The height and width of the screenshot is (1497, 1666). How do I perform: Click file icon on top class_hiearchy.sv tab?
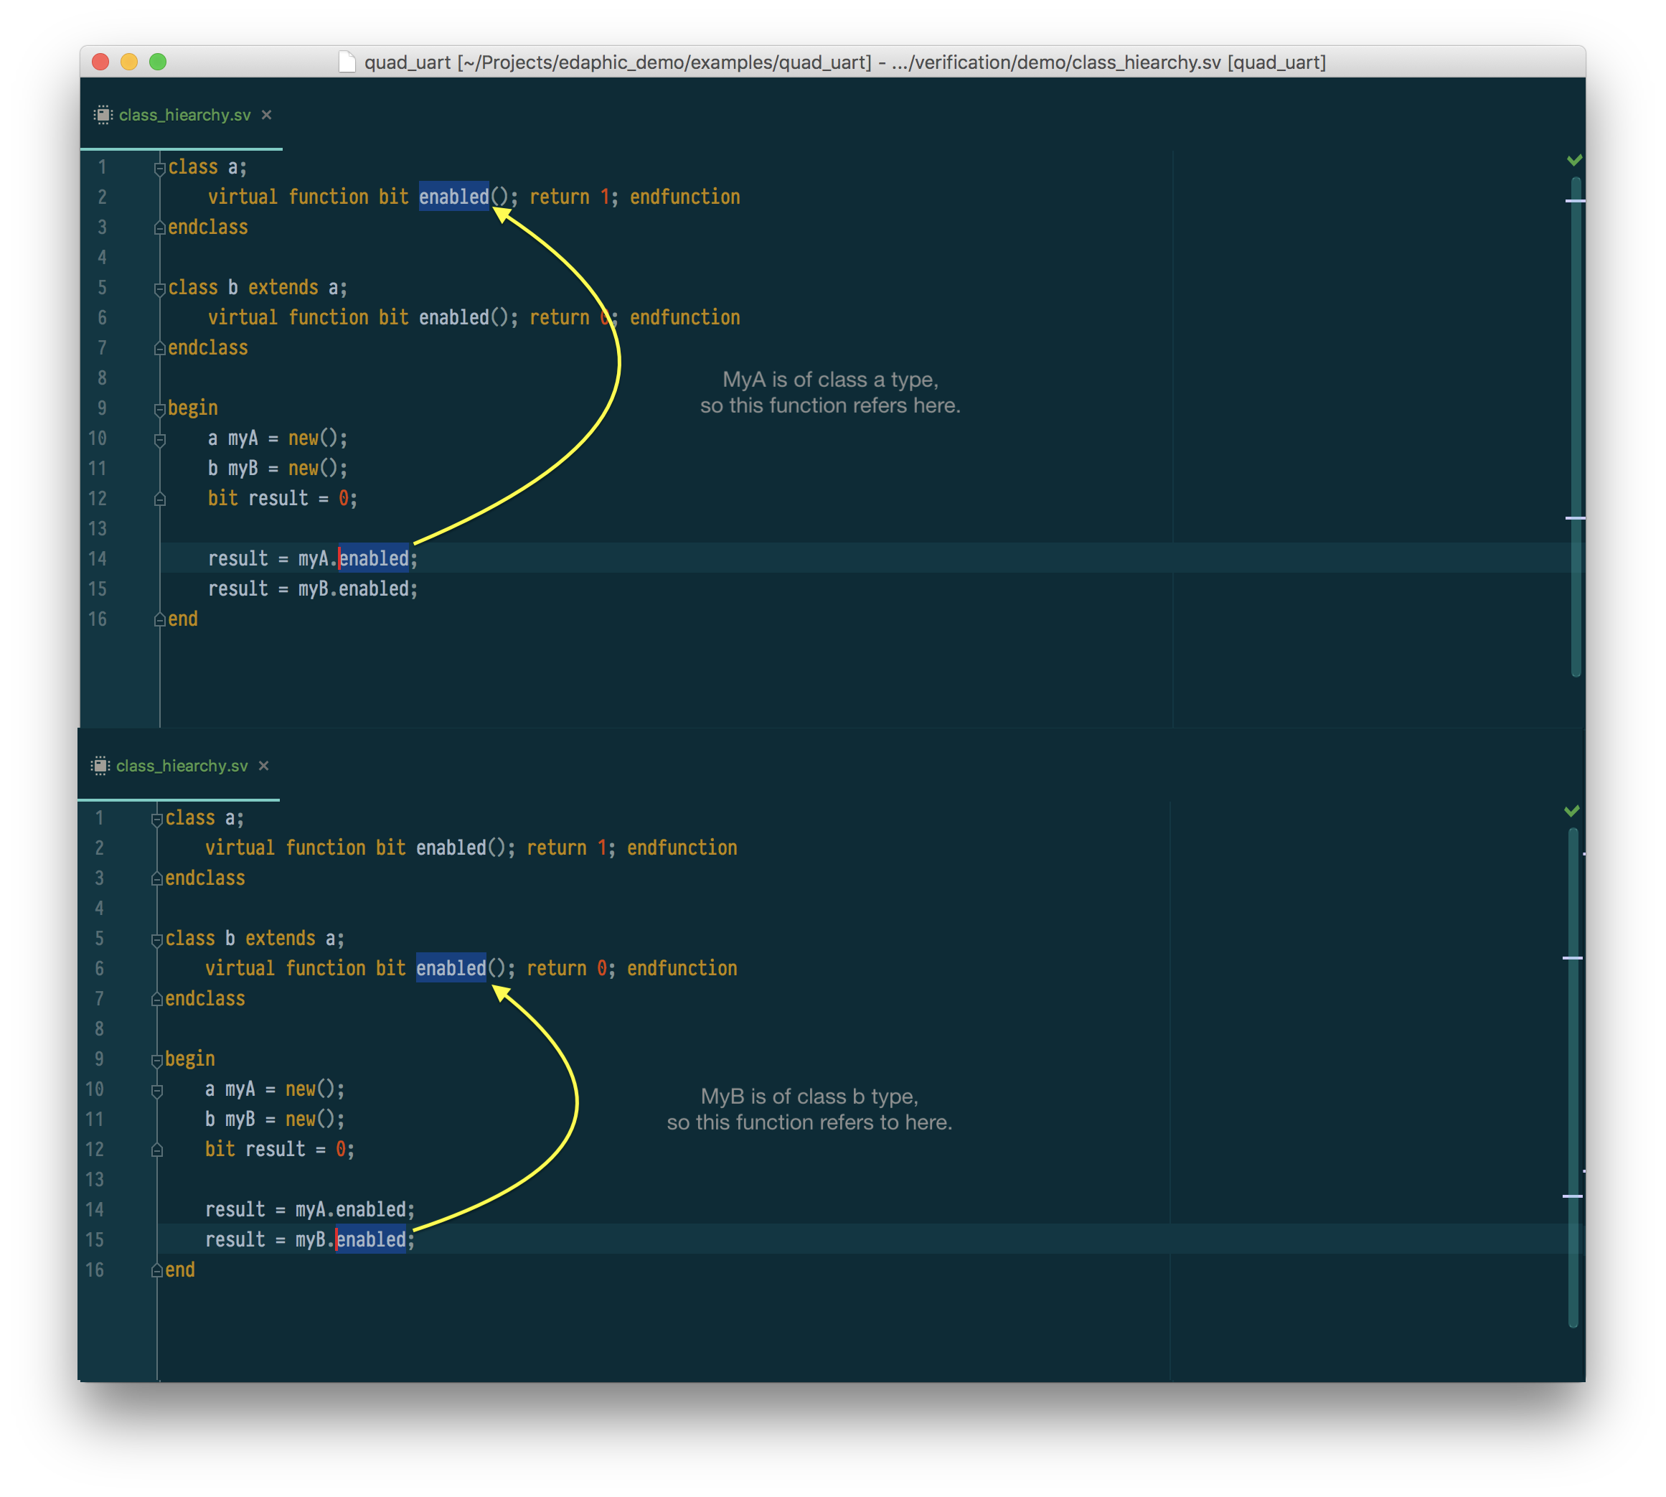click(103, 115)
